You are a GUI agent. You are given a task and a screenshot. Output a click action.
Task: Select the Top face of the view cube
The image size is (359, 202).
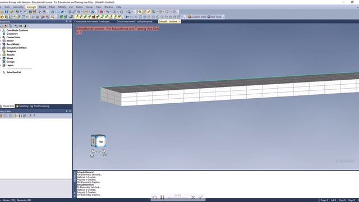(x=101, y=141)
